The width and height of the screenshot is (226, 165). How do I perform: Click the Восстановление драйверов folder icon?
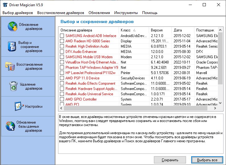tap(10, 66)
